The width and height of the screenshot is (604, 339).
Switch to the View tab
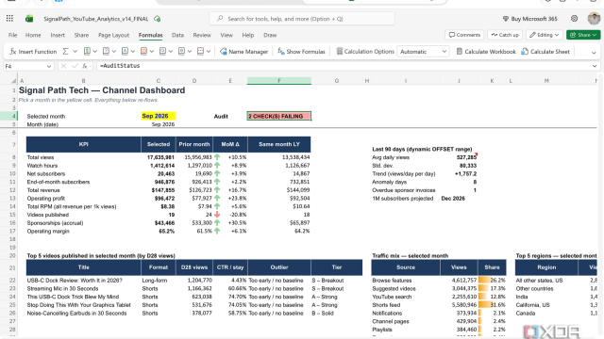point(226,35)
